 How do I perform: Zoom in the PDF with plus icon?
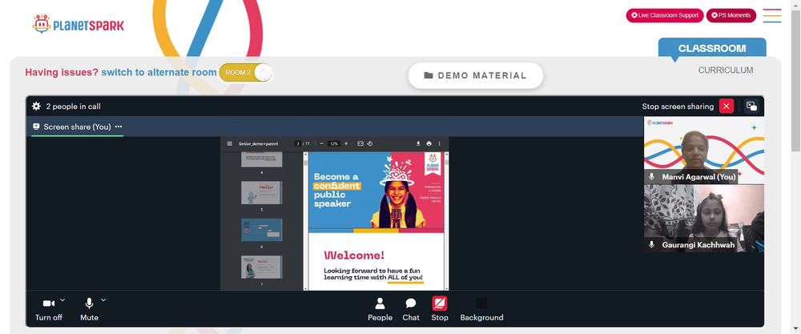pos(346,144)
